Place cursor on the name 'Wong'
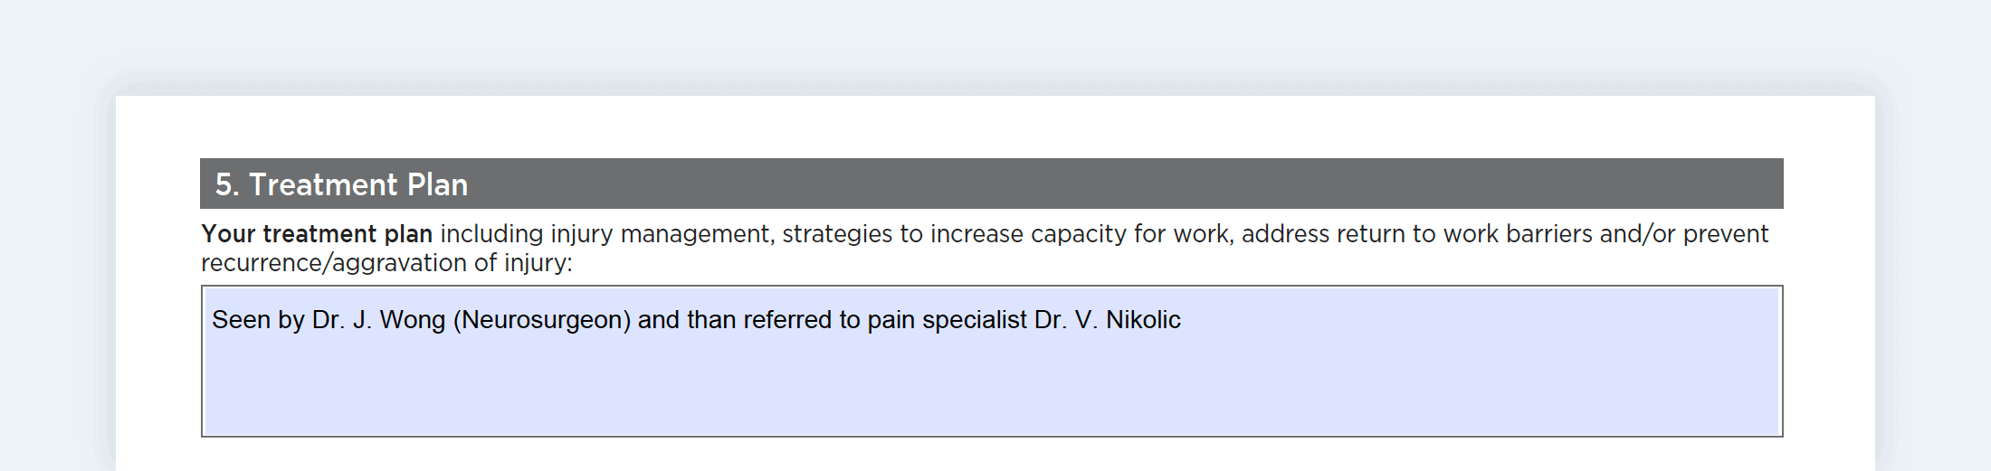This screenshot has height=471, width=1991. [413, 320]
